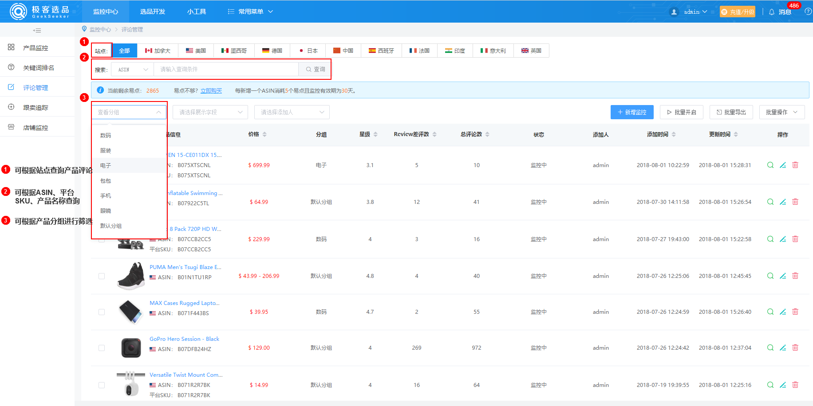This screenshot has width=813, height=406.
Task: Collapse the sidebar with the fold icon
Action: pyautogui.click(x=37, y=31)
